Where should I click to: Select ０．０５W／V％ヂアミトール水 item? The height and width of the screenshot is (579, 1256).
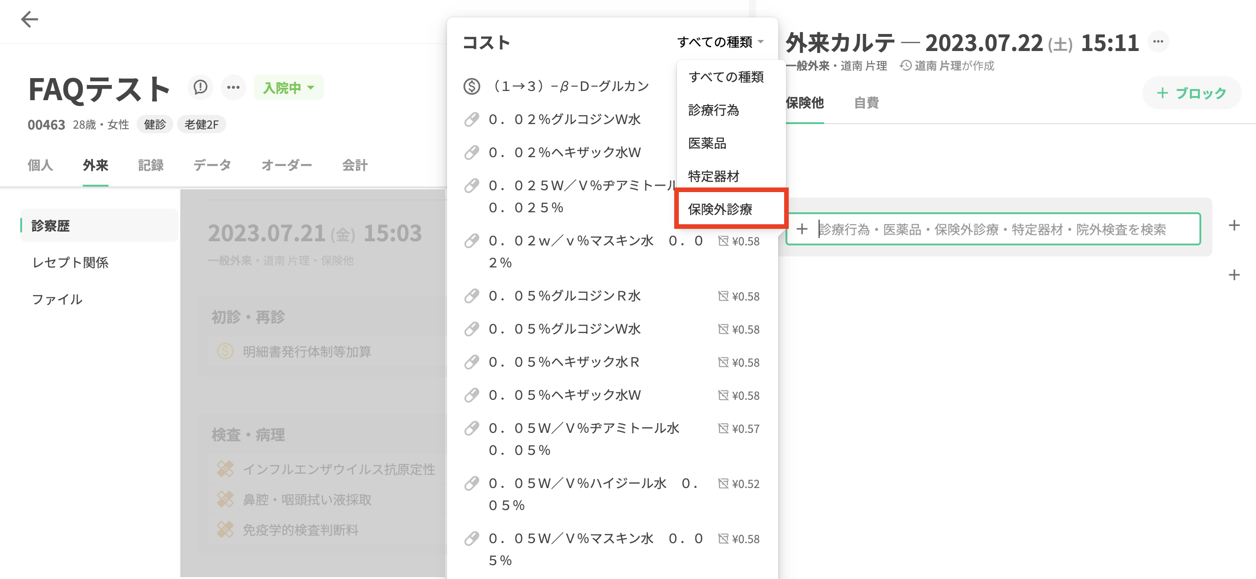[x=584, y=439]
